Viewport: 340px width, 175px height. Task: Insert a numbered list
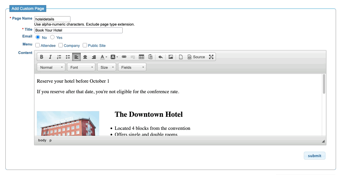pos(59,57)
